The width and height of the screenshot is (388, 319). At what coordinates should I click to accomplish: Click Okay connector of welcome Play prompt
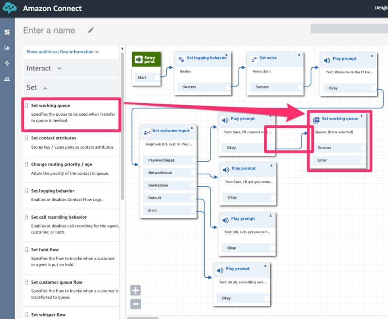[x=373, y=88]
